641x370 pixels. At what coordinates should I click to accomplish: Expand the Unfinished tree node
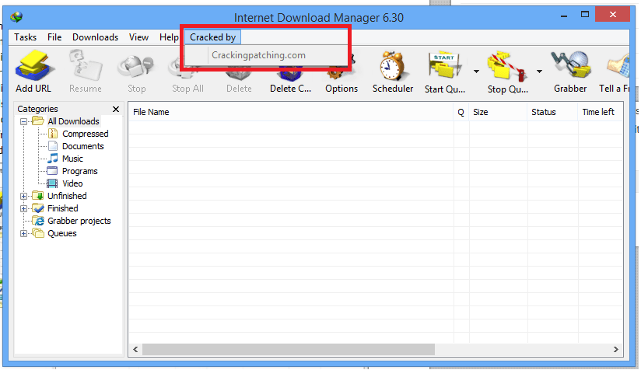click(23, 196)
